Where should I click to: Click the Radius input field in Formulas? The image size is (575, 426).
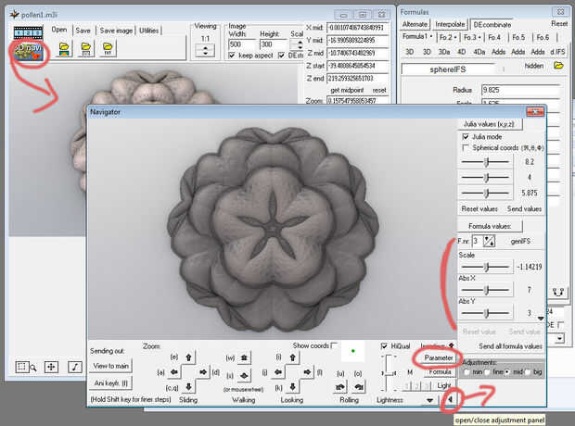[x=521, y=90]
